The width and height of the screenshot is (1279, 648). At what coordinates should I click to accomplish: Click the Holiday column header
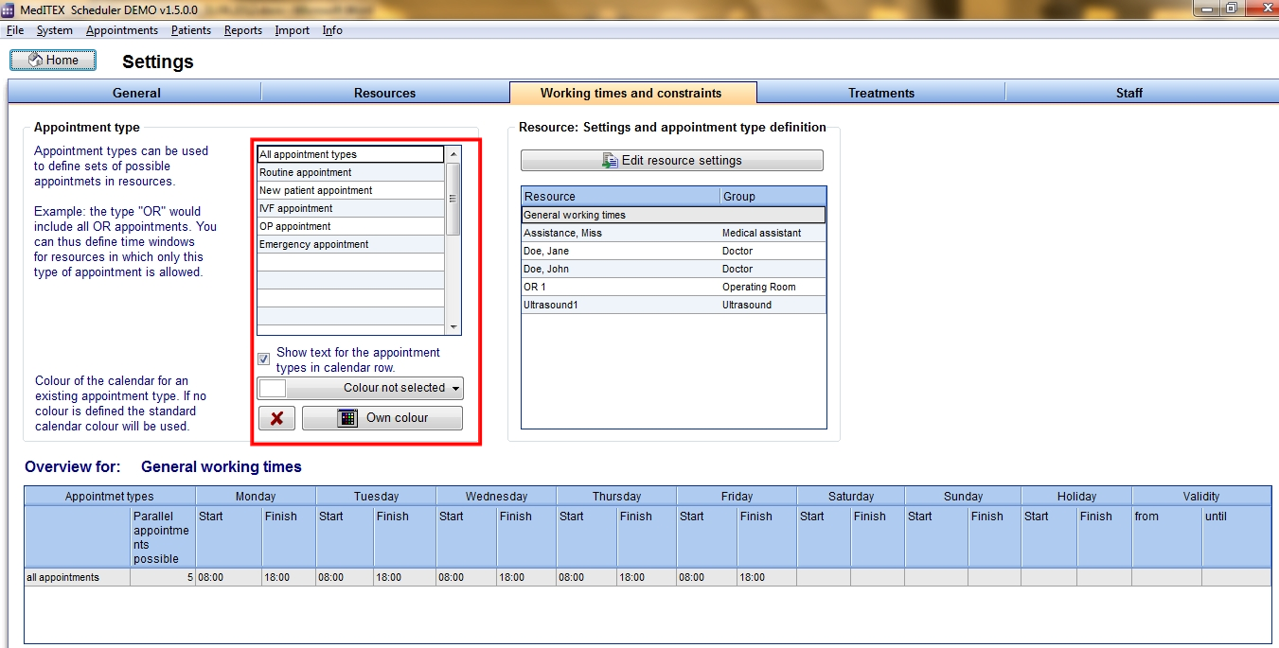1076,496
